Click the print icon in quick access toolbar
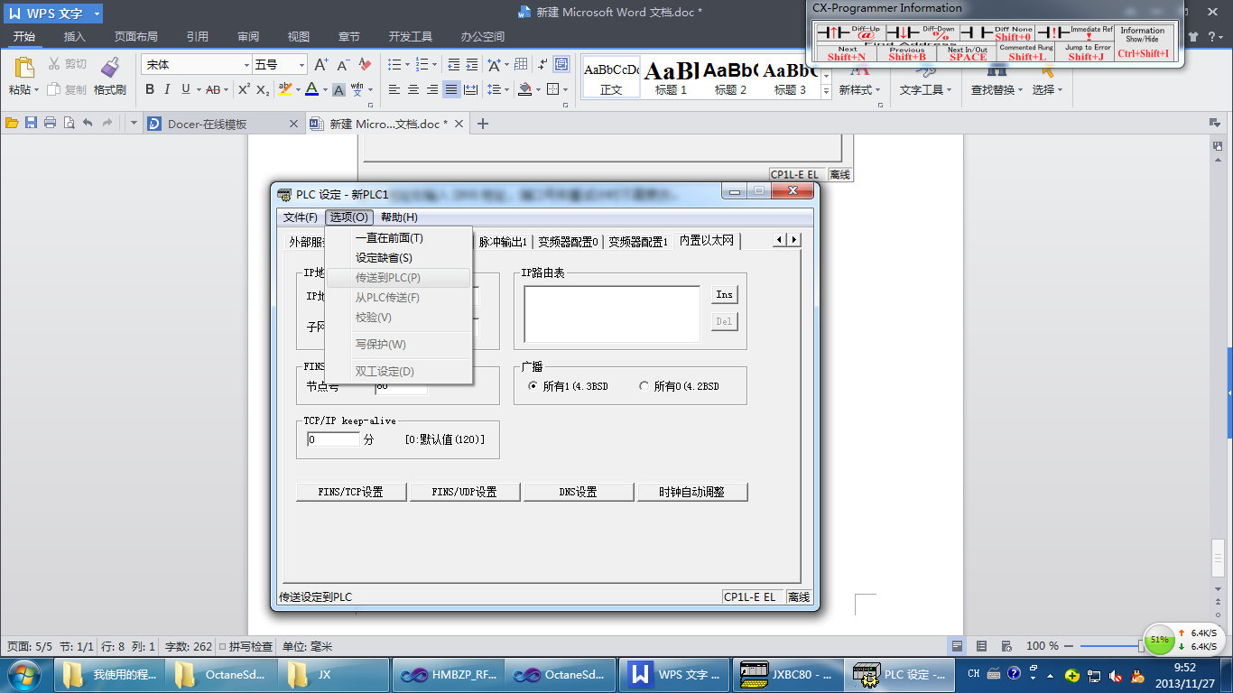 click(x=50, y=124)
